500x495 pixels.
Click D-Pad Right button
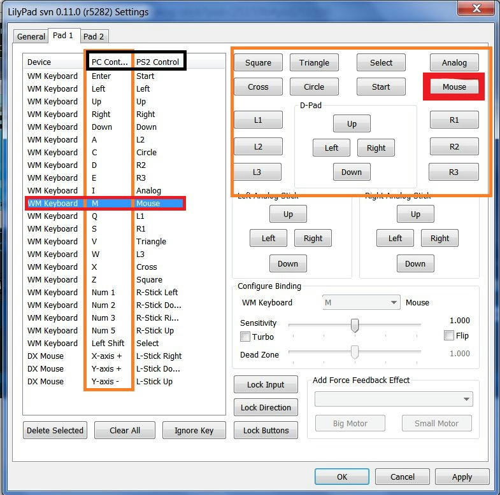[376, 148]
